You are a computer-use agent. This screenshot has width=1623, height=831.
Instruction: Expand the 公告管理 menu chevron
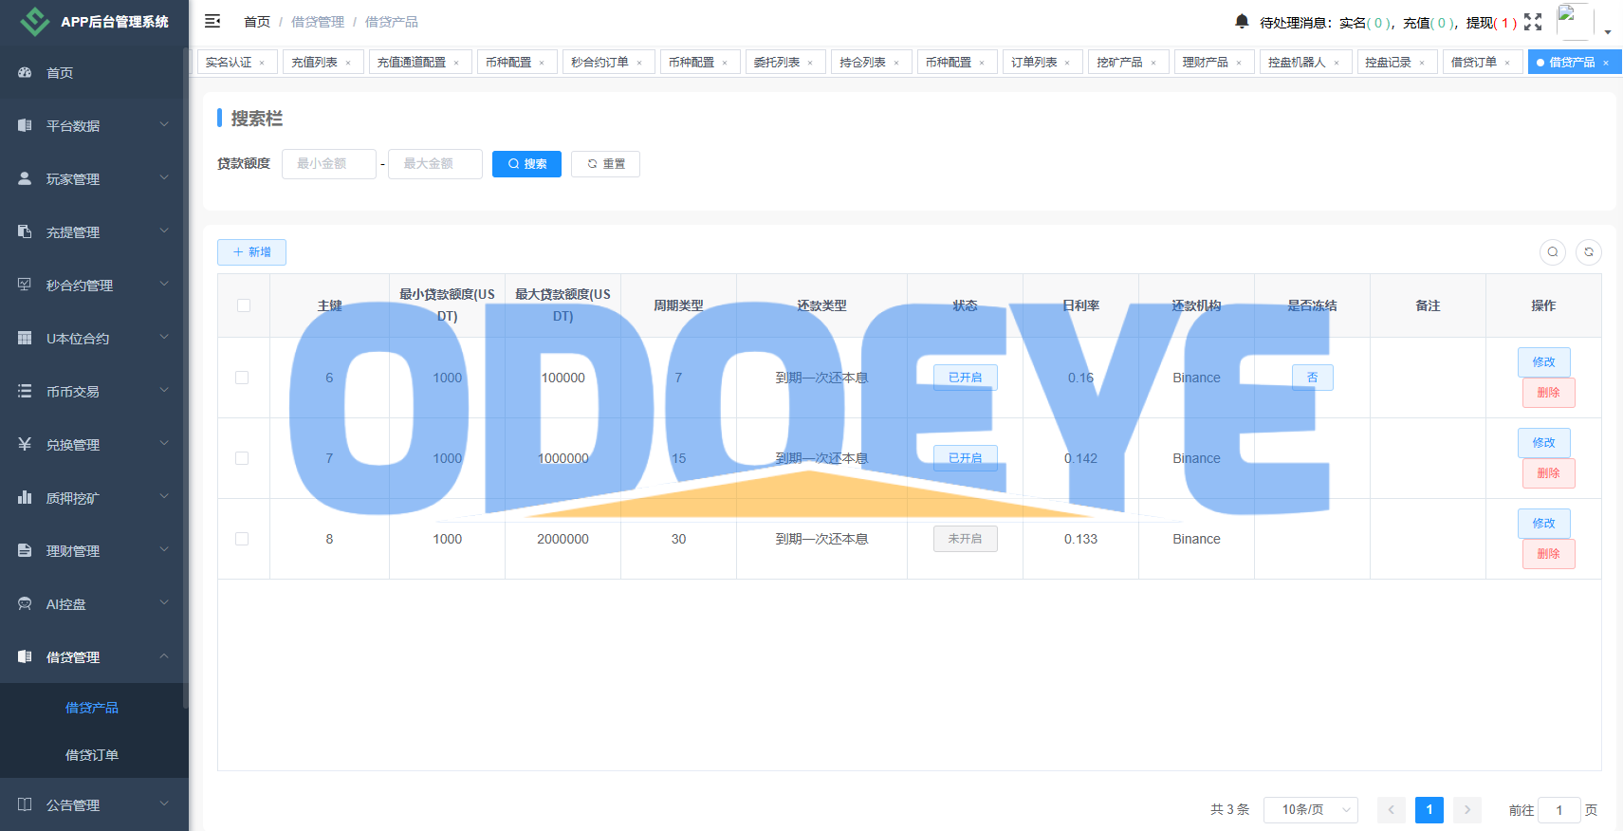point(164,803)
